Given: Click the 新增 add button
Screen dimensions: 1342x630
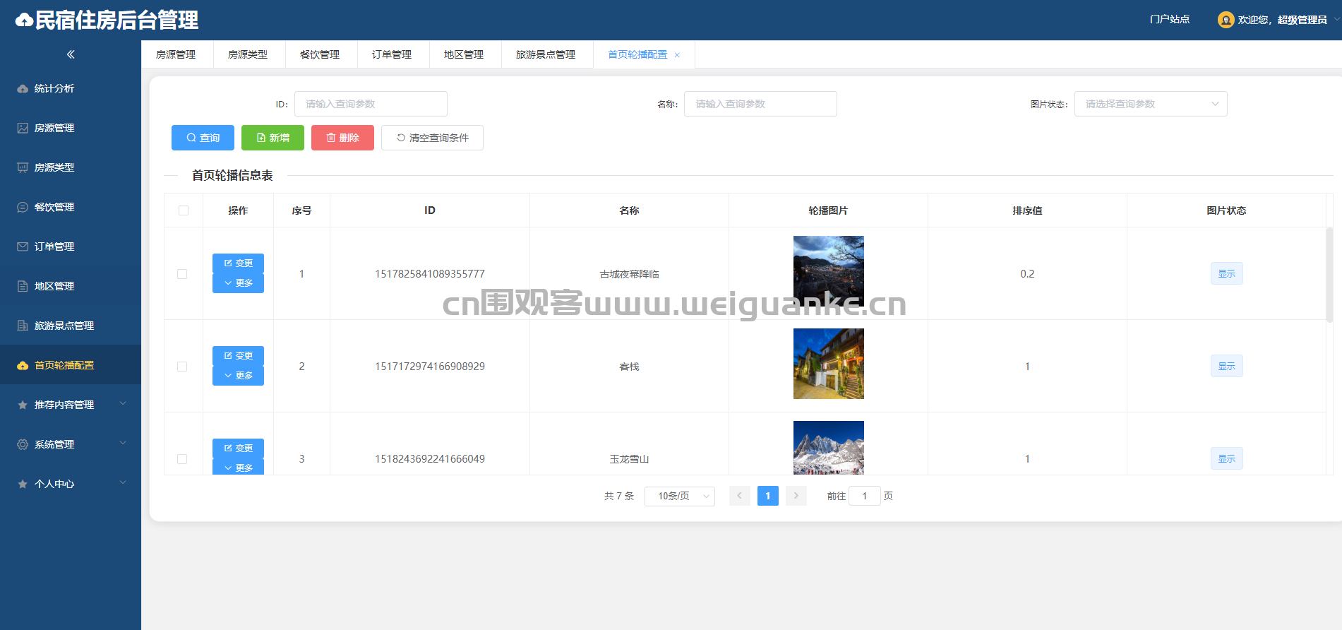Looking at the screenshot, I should (x=272, y=138).
